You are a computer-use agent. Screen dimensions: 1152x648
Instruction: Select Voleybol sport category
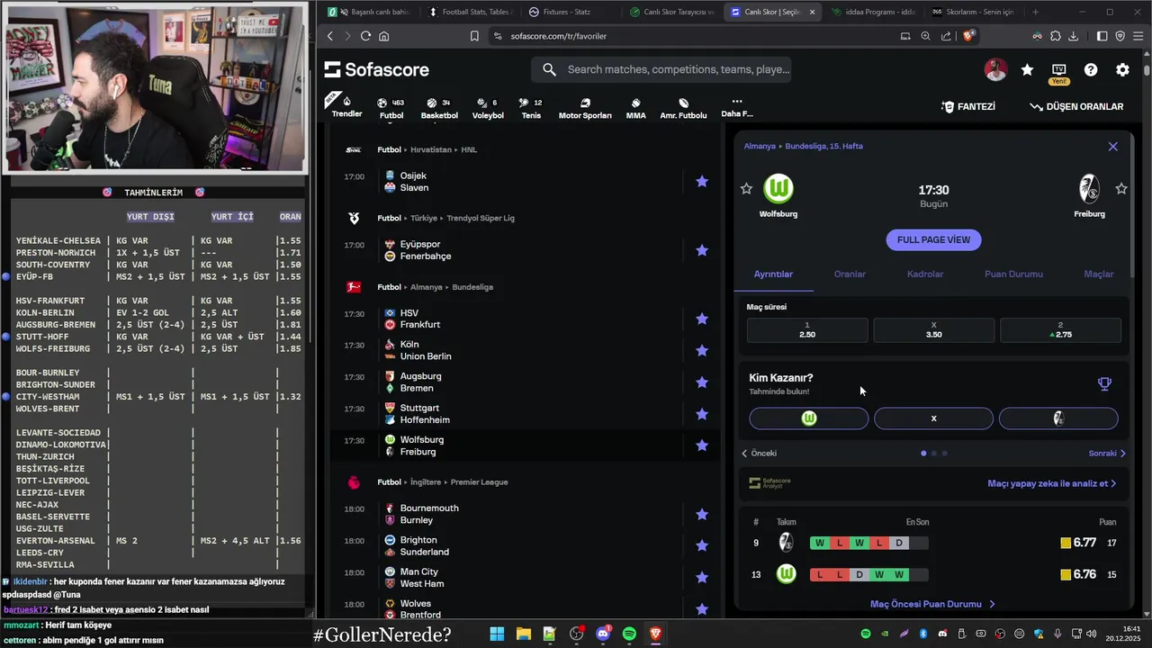pyautogui.click(x=488, y=108)
